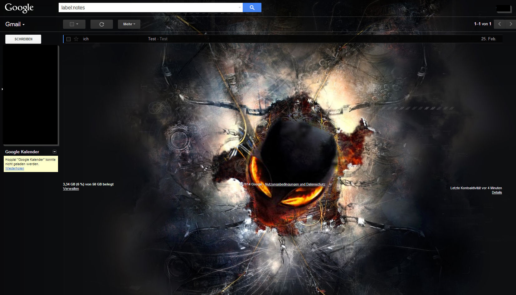
Task: Click the account button at top right
Action: (x=503, y=8)
